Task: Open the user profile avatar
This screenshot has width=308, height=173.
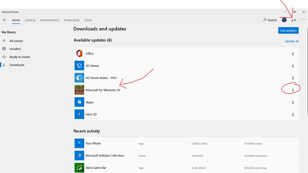Action: tap(284, 20)
